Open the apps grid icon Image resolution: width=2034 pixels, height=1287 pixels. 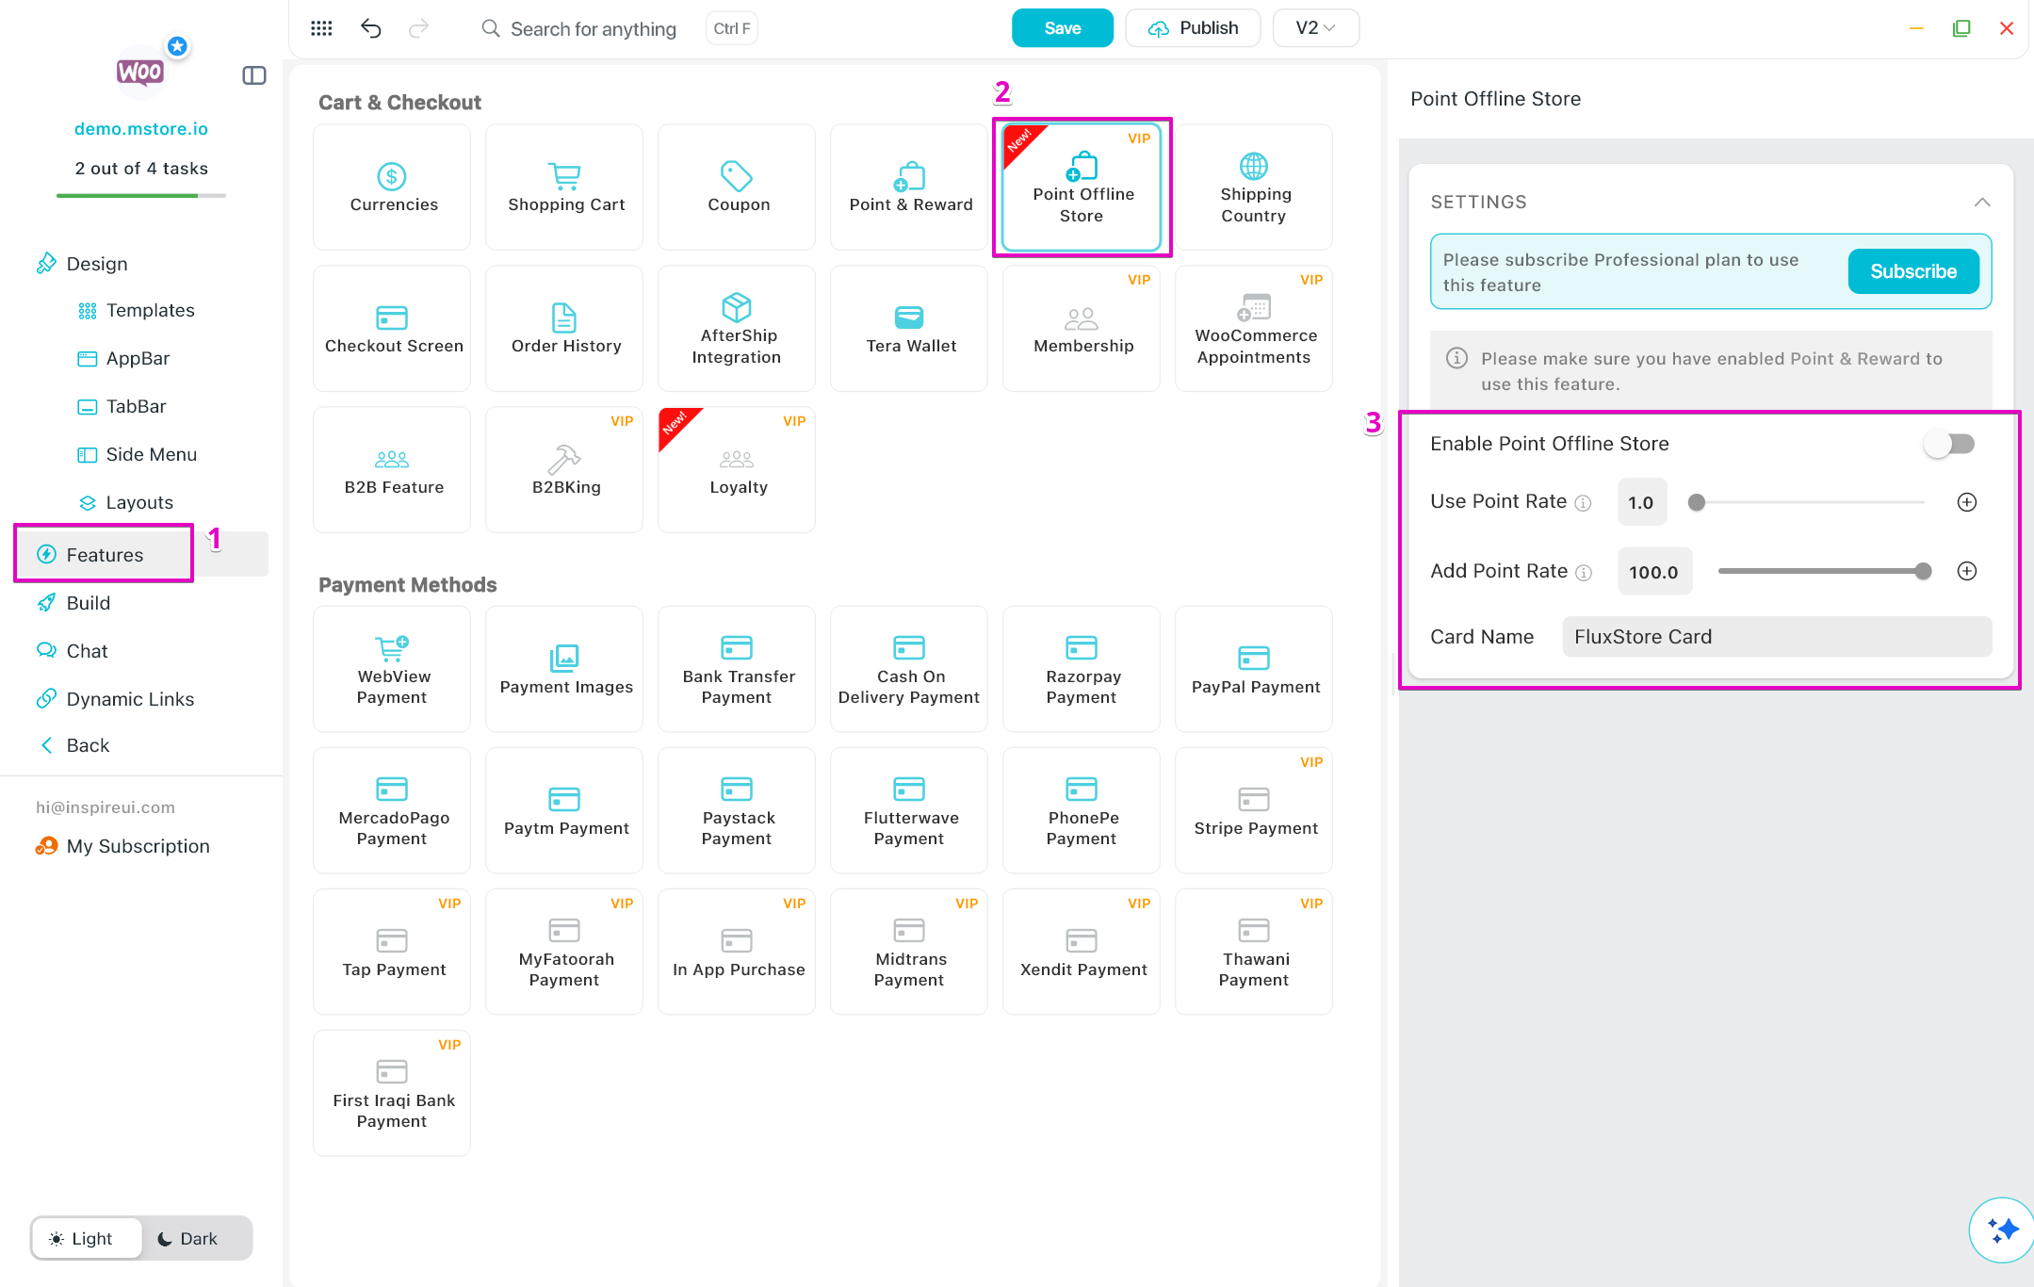(x=321, y=28)
